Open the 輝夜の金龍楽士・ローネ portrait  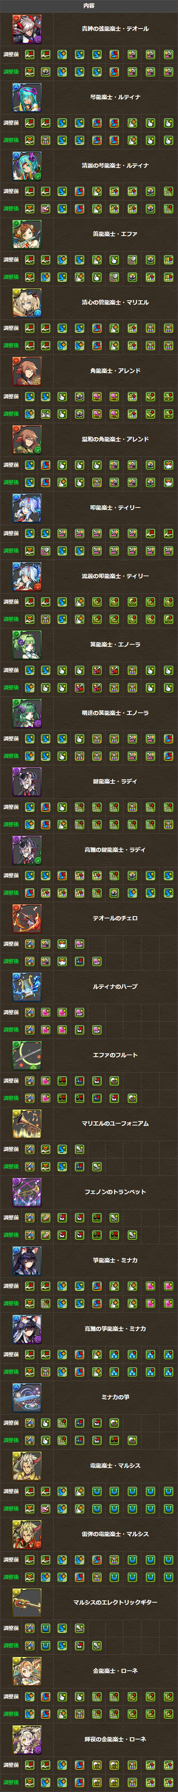[27, 1740]
